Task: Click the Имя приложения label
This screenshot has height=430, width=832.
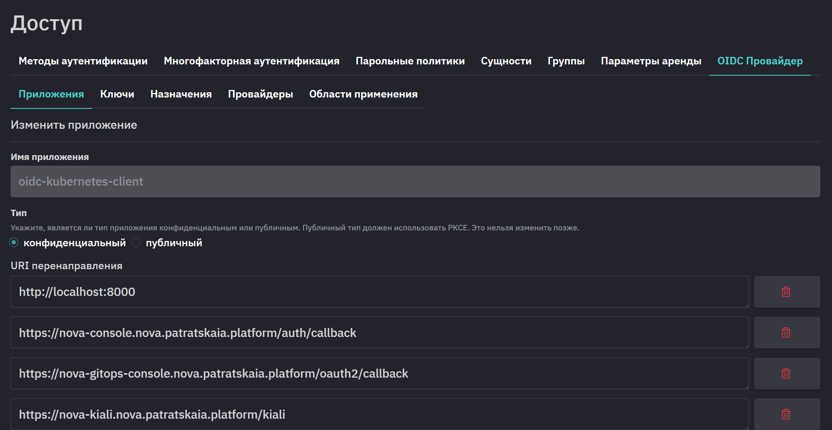Action: coord(50,157)
